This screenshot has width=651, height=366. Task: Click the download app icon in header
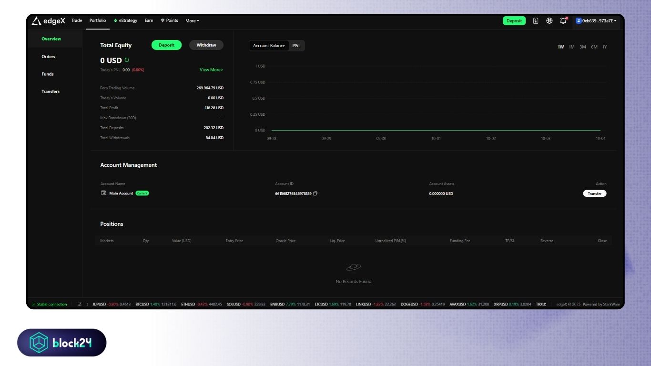(x=536, y=21)
